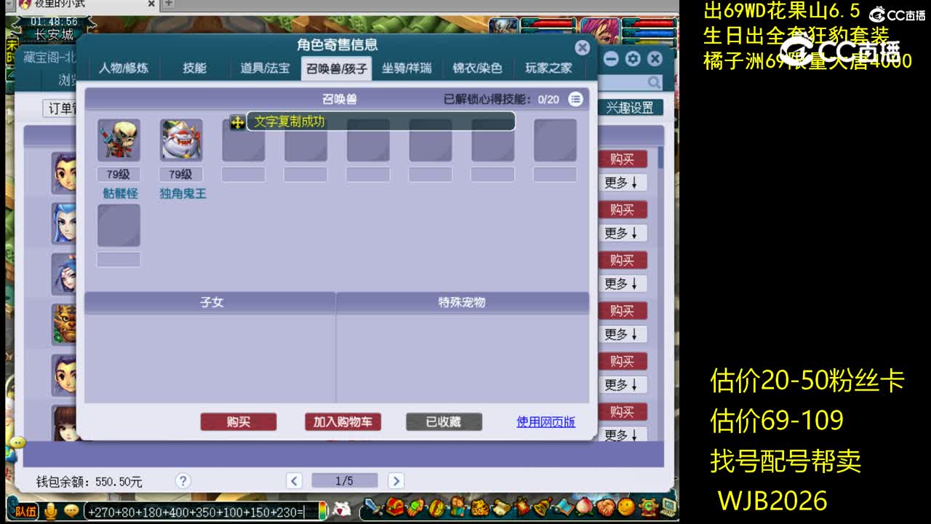Switch to the 技能 tab
Screen dimensions: 931x524
[x=193, y=68]
